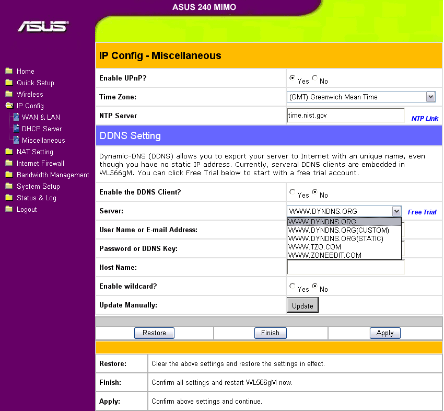This screenshot has width=444, height=411.
Task: Open Internet Firewall menu
Action: coord(41,163)
